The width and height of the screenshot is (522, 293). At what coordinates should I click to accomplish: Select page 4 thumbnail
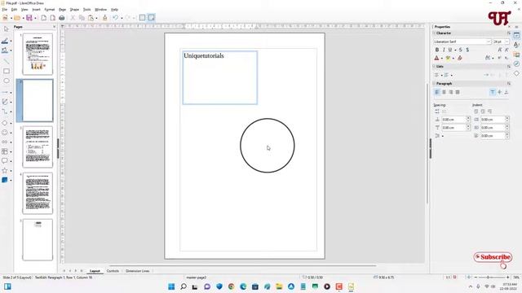coord(38,194)
